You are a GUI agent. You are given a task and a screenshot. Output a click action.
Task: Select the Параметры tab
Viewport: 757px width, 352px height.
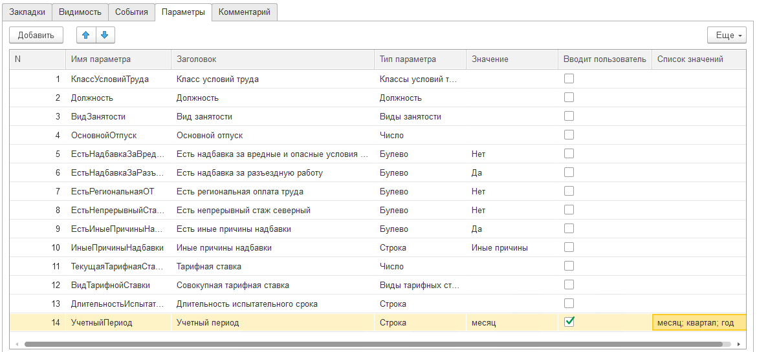tap(184, 12)
